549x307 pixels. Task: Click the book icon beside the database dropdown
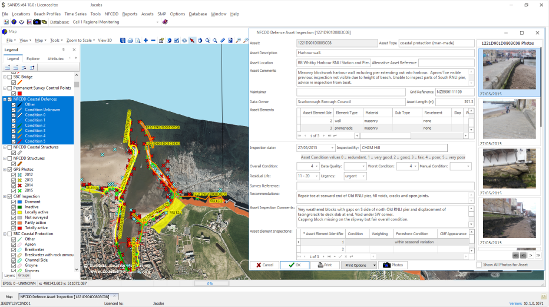(165, 22)
